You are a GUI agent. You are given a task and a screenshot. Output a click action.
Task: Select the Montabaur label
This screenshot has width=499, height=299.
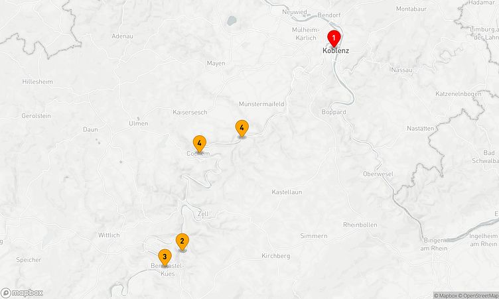411,9
